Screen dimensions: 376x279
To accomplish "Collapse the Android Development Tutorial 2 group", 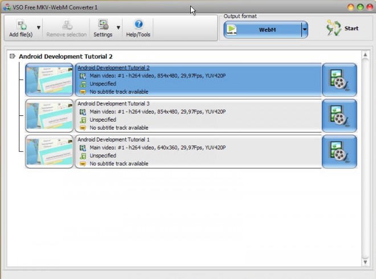I will tap(12, 56).
